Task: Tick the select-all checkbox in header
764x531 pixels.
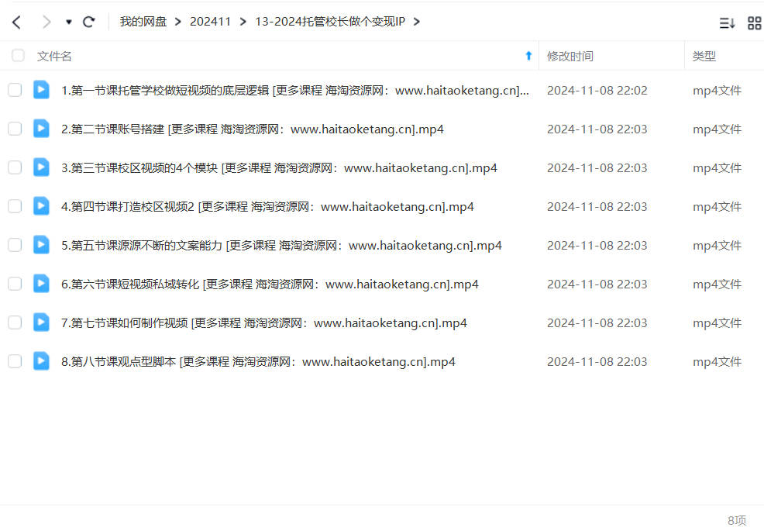Action: pyautogui.click(x=18, y=56)
